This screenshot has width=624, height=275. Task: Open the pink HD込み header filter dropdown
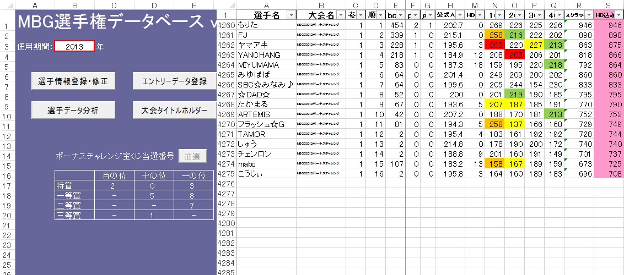(618, 15)
